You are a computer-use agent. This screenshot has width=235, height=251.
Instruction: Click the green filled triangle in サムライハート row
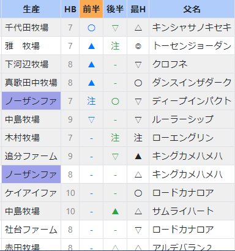tap(115, 211)
